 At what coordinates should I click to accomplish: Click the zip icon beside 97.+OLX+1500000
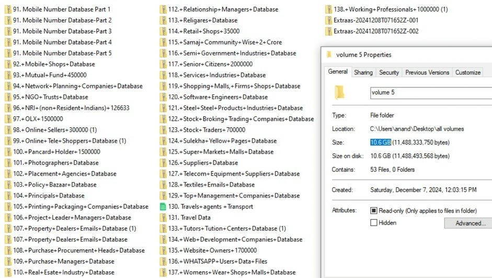8,119
